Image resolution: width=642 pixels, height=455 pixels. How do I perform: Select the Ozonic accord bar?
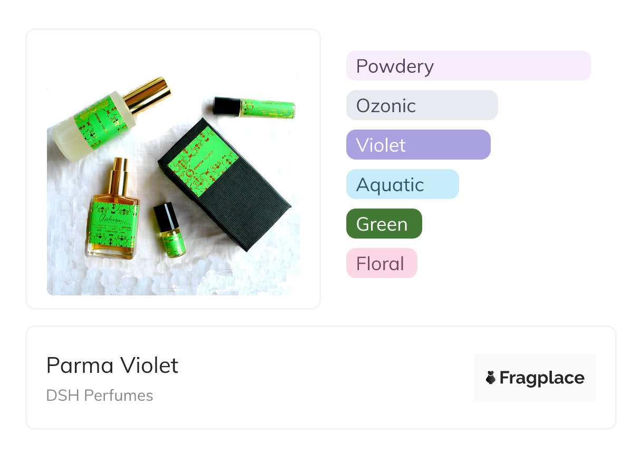pos(422,105)
